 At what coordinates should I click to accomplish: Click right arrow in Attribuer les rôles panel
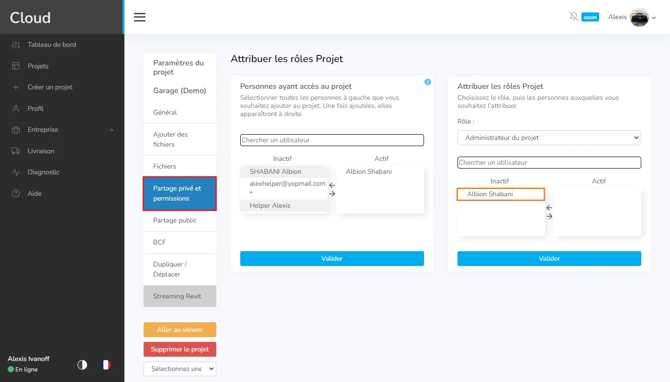(549, 216)
